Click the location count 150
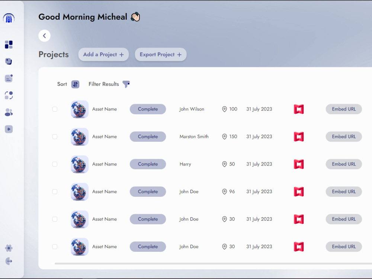The height and width of the screenshot is (279, 372). (x=233, y=137)
